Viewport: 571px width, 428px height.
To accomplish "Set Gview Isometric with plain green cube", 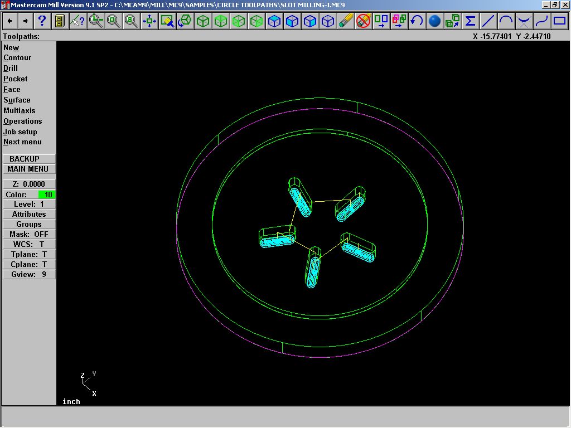I will click(203, 21).
